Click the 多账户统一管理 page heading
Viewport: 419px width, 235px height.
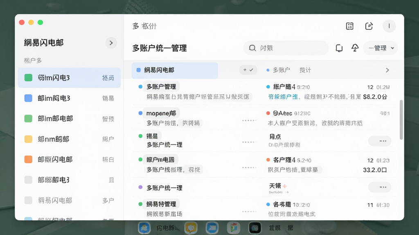tap(160, 48)
